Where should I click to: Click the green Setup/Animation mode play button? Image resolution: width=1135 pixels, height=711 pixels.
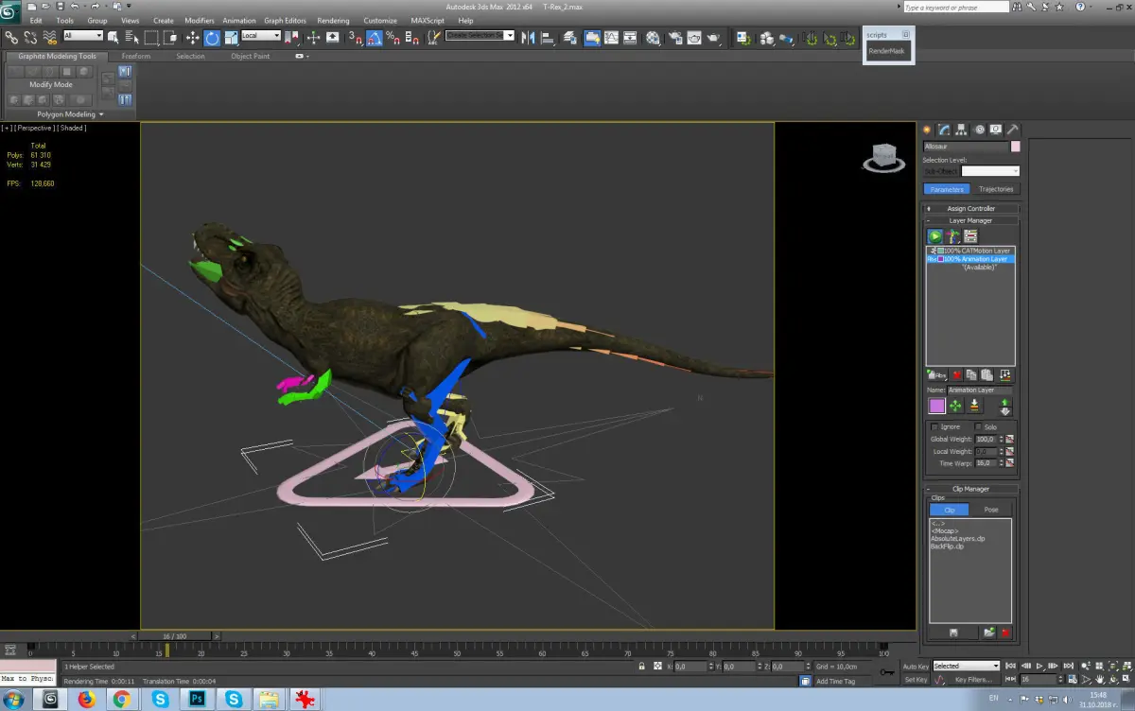[934, 236]
